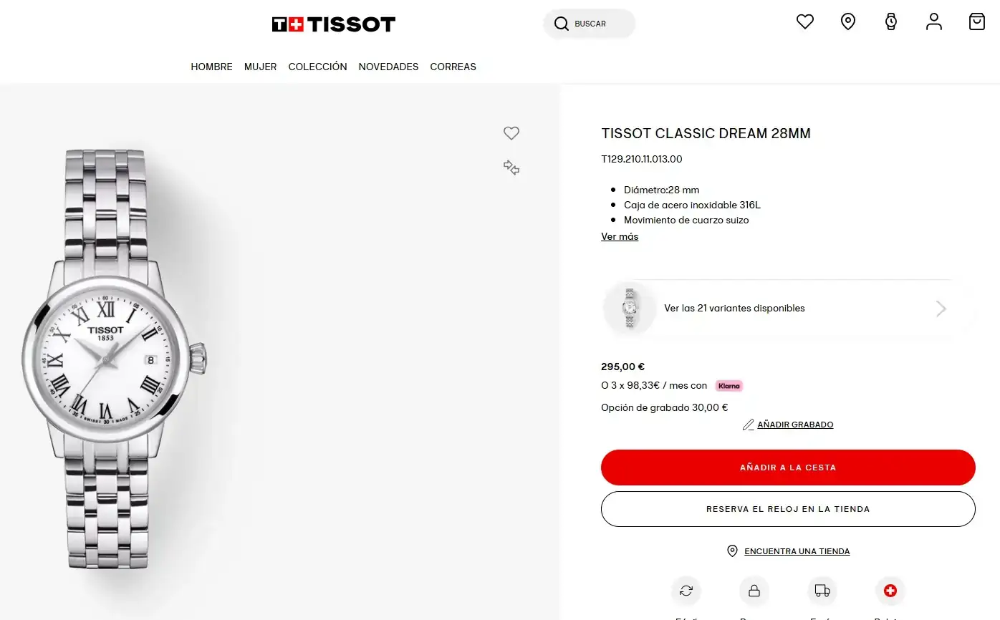Open the HOMBRE menu

(x=211, y=67)
